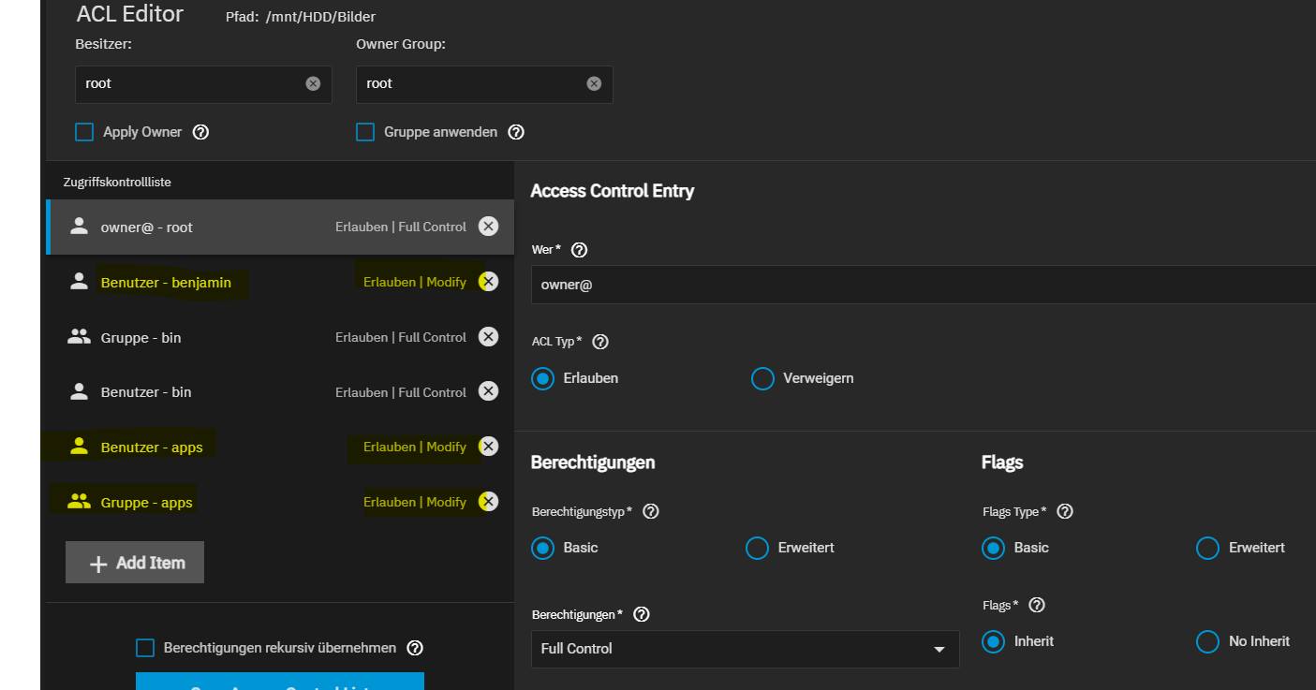The width and height of the screenshot is (1316, 690).
Task: Remove the Gruppe - bin entry
Action: [x=488, y=337]
